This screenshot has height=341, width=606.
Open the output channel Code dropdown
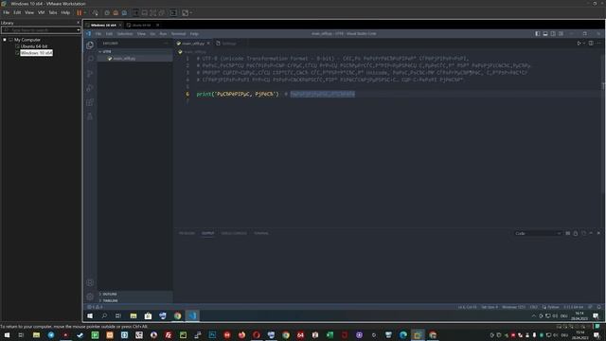click(538, 234)
